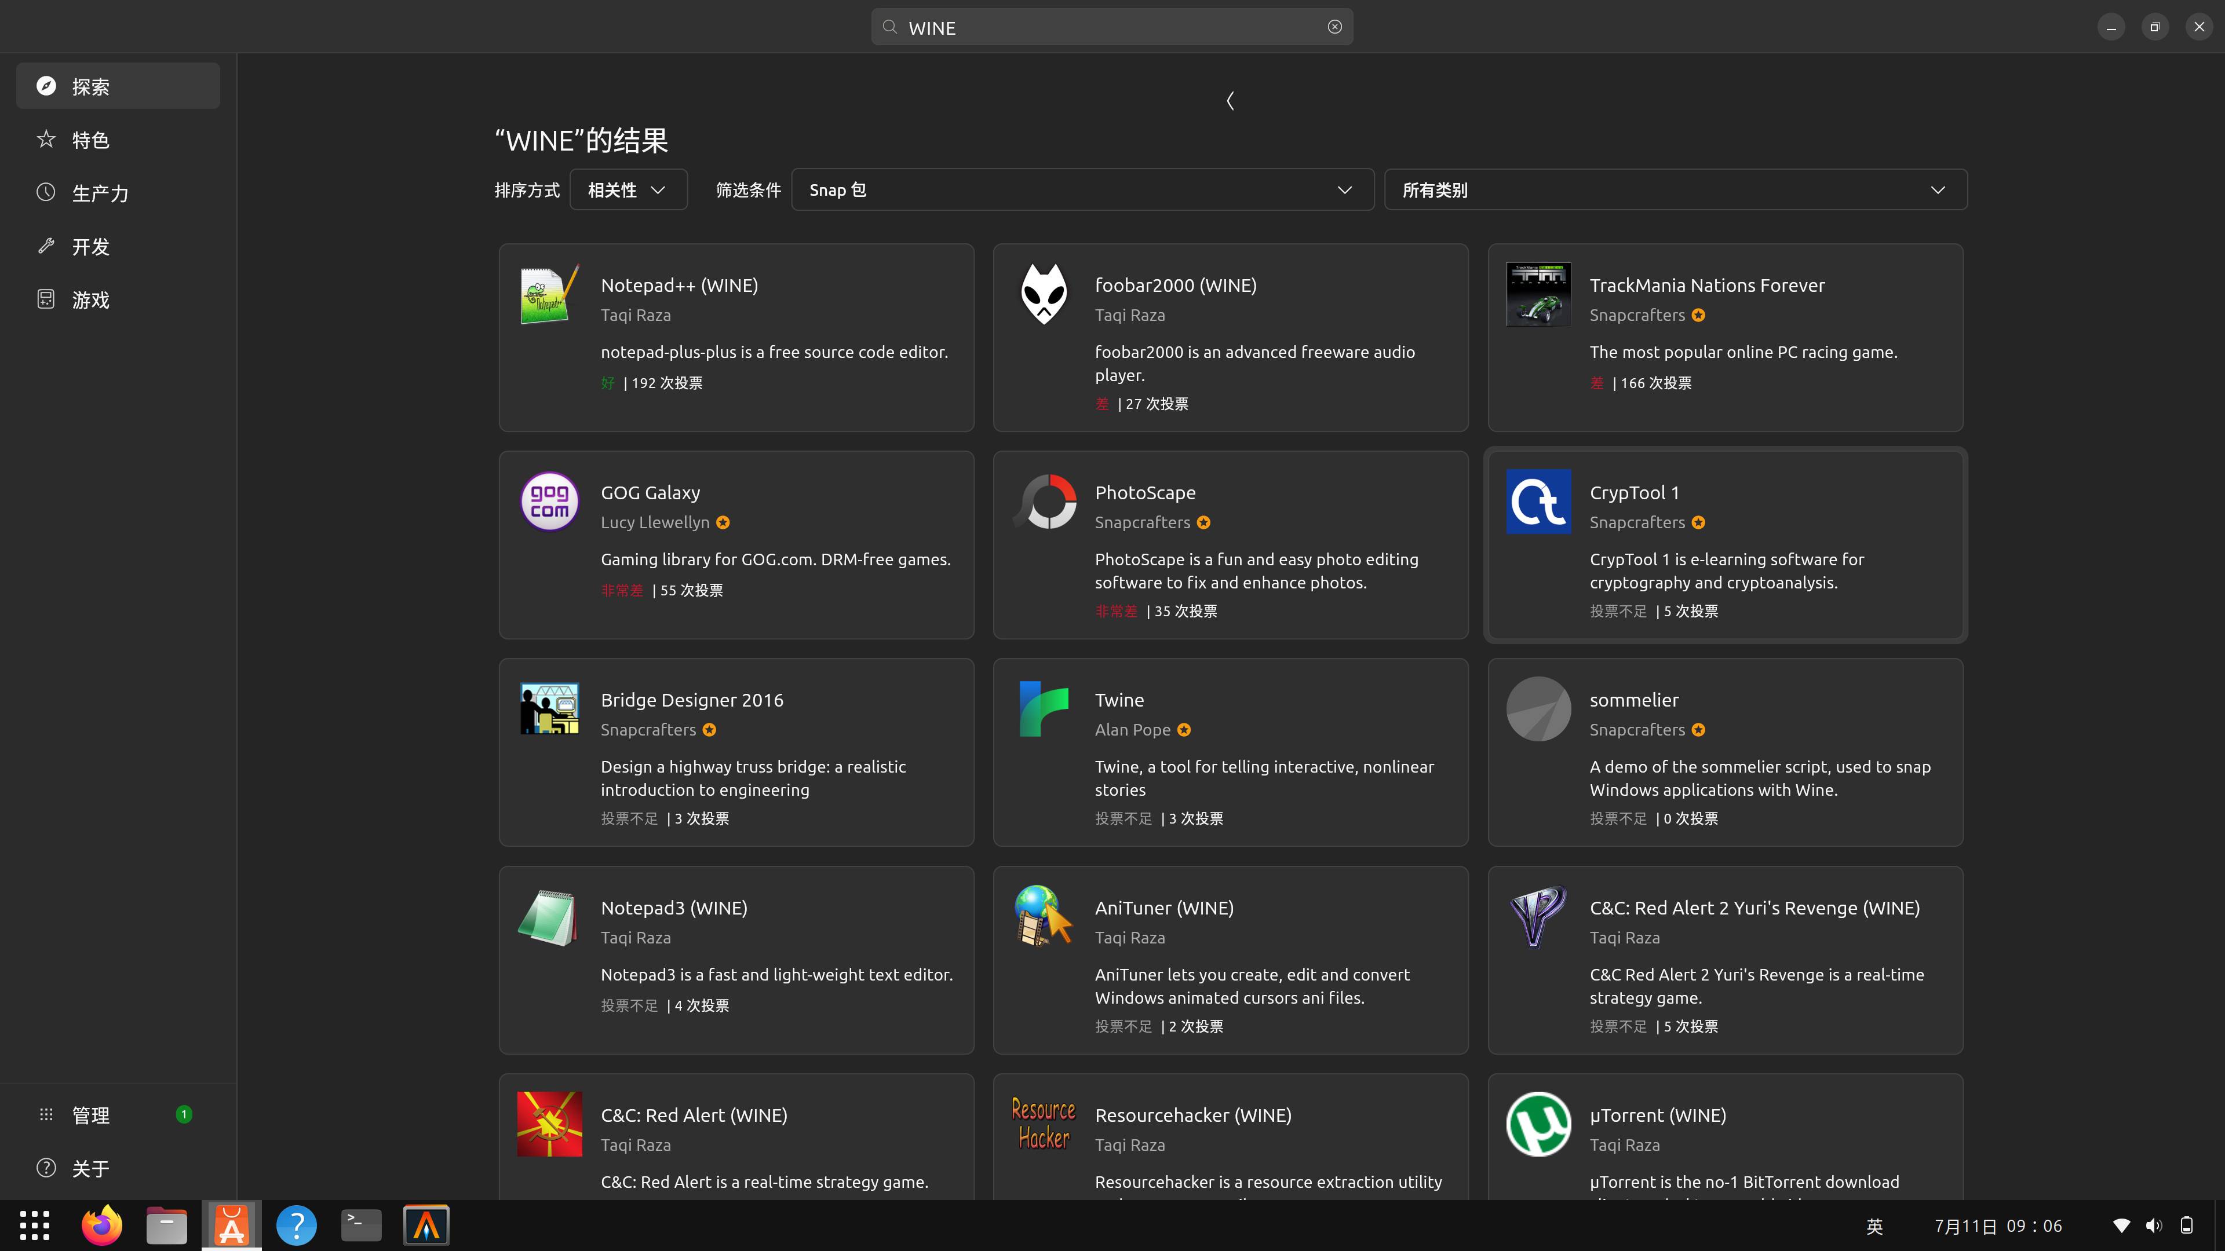Open the 所有类别 category dropdown
The width and height of the screenshot is (2225, 1251).
click(x=1676, y=190)
